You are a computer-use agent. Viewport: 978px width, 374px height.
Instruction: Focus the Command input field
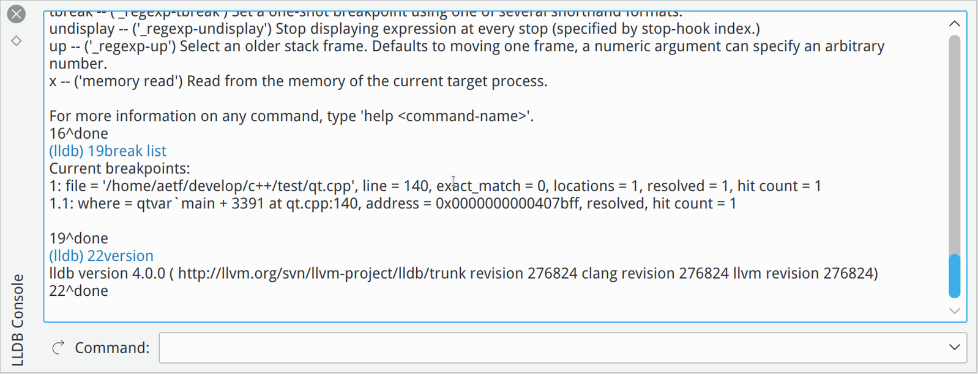(x=551, y=348)
